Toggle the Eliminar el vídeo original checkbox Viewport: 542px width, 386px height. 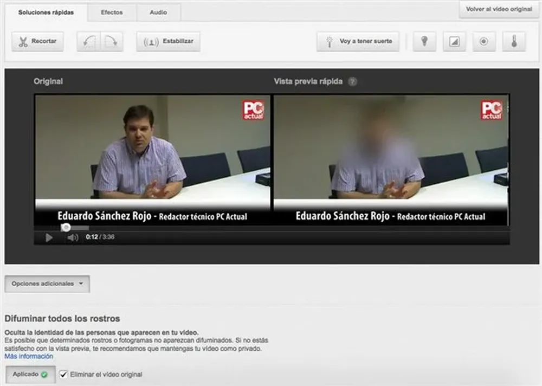pyautogui.click(x=63, y=374)
